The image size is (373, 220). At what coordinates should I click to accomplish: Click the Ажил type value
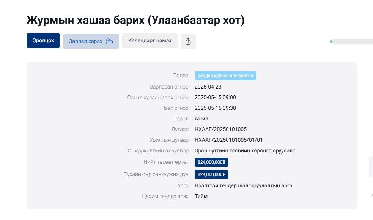click(x=201, y=119)
